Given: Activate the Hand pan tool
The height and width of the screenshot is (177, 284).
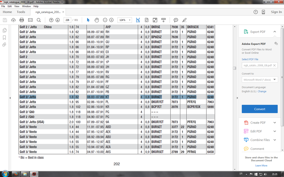Looking at the screenshot, I should pos(97,20).
